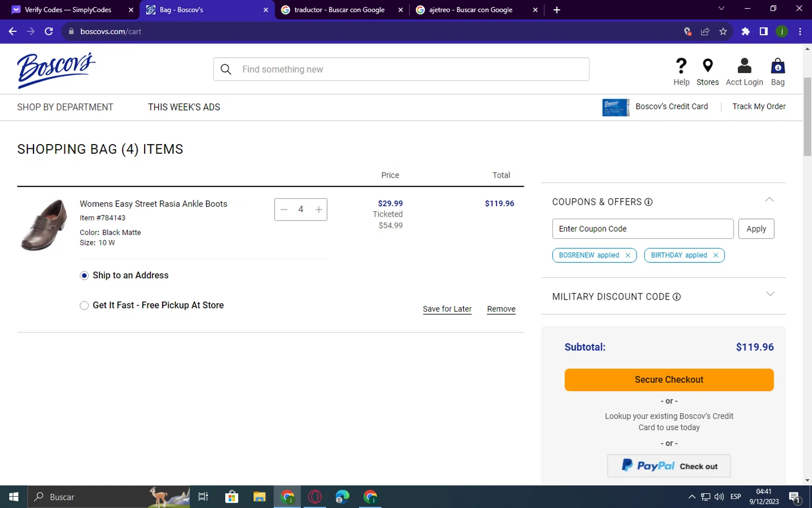
Task: Click Military Discount Code info icon
Action: 677,297
